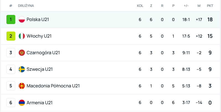The width and height of the screenshot is (221, 112).
Task: Open Macedonia Północna U21 team link
Action: tap(53, 86)
